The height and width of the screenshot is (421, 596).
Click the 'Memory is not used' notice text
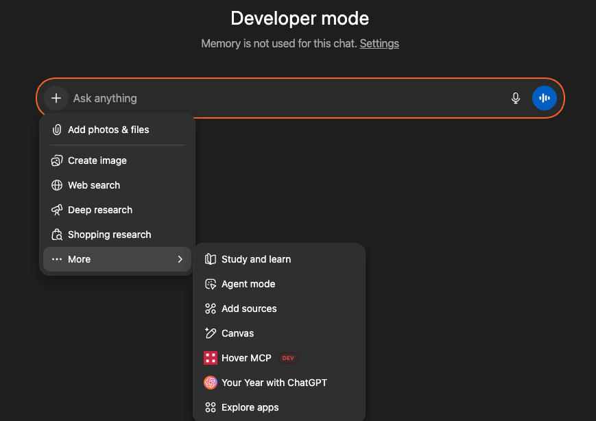pyautogui.click(x=279, y=44)
